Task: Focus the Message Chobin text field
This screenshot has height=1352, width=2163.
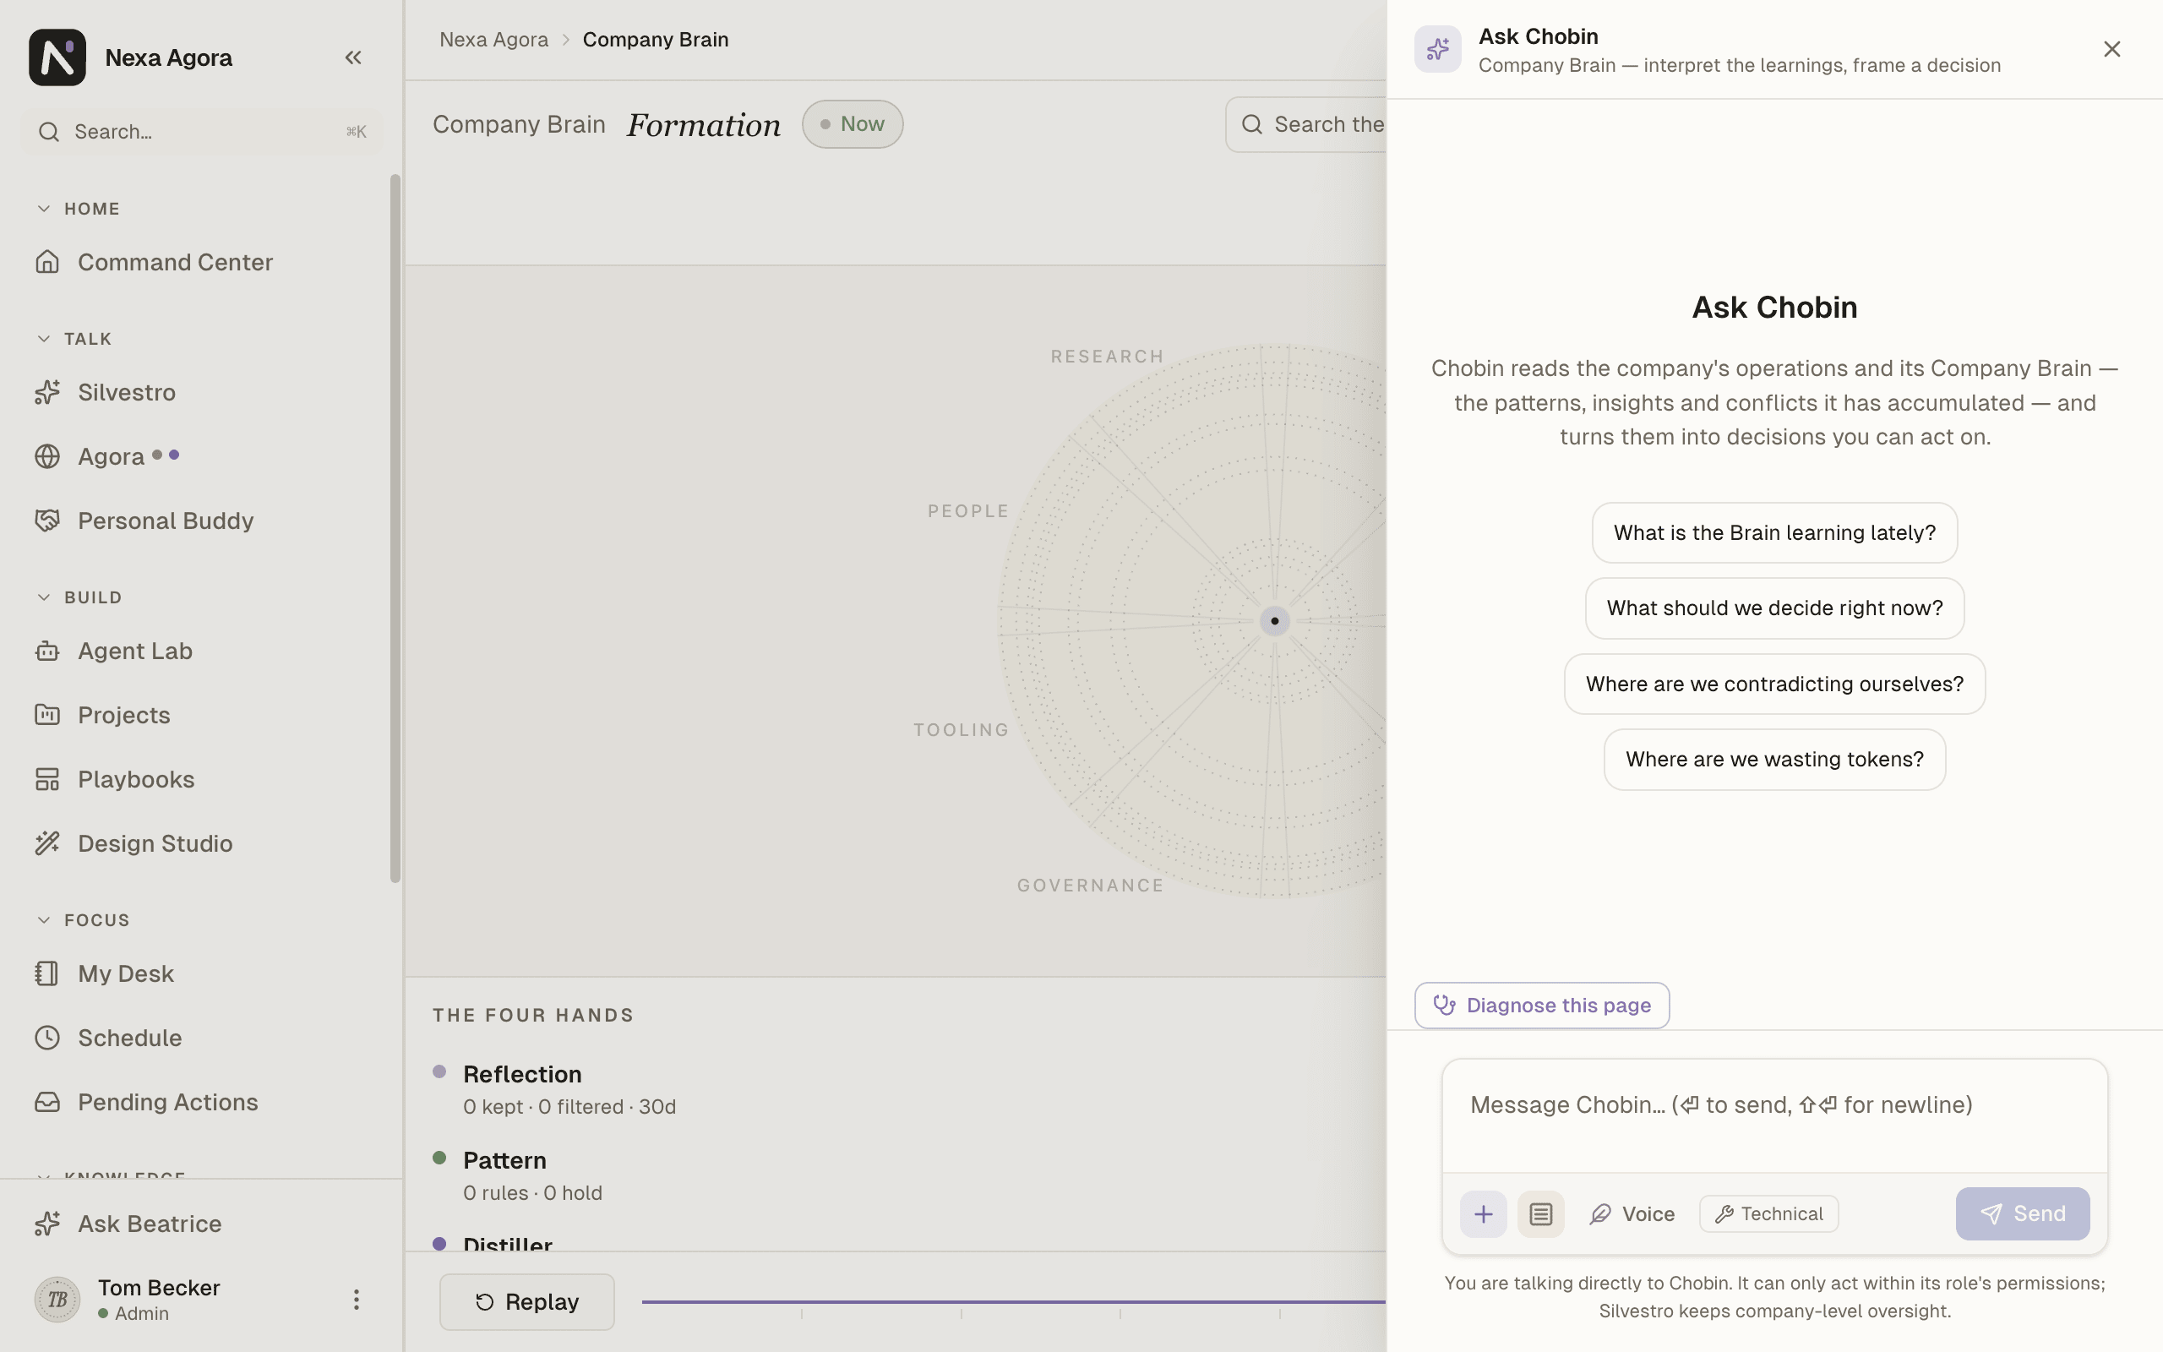Action: point(1774,1116)
